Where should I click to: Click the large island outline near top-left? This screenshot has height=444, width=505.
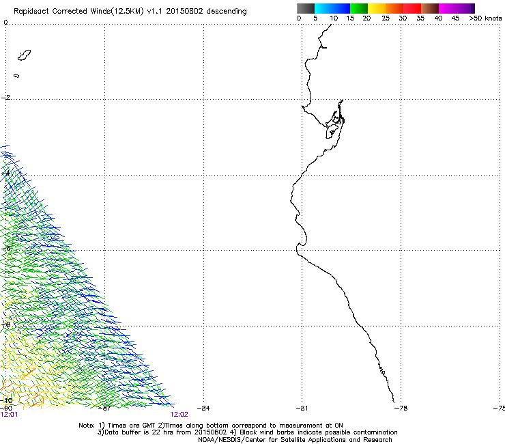coord(24,55)
